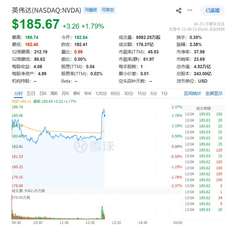Click the 已添加 watchlist button
The image size is (230, 231).
(212, 10)
